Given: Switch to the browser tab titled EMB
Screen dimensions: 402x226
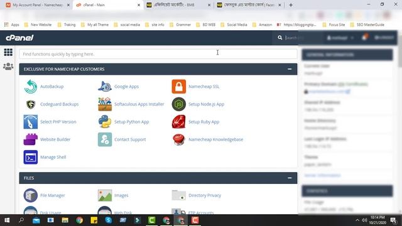Looking at the screenshot, I should [178, 5].
